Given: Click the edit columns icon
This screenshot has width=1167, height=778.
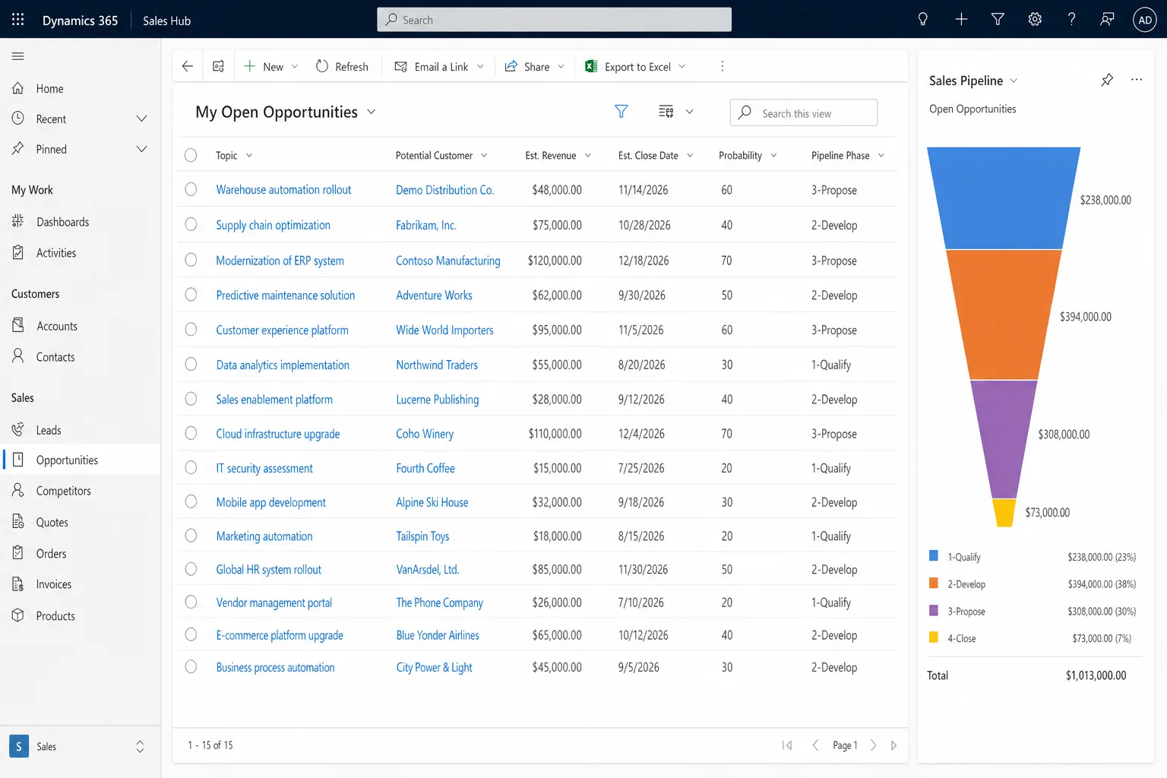Looking at the screenshot, I should pos(666,112).
